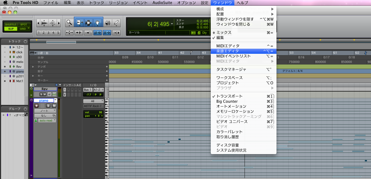Click the vl button on Rev track
Image resolution: width=371 pixels, height=179 pixels.
(49, 94)
